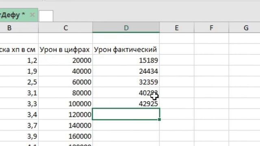Click empty column D cell beside 140000
The width and height of the screenshot is (260, 146).
126,125
